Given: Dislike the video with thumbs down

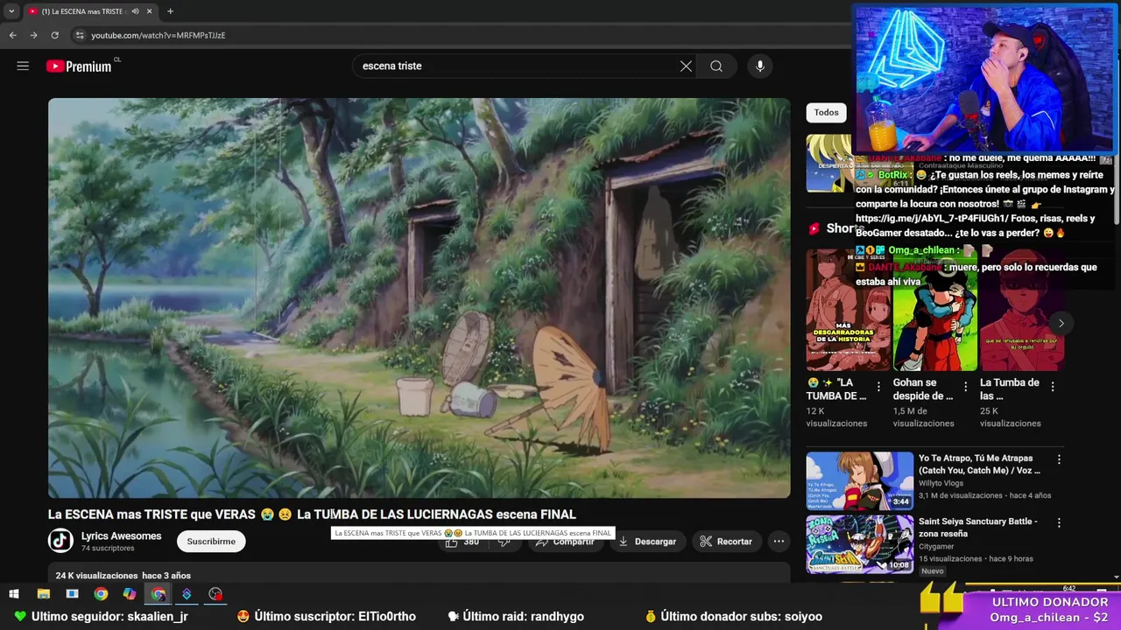Looking at the screenshot, I should (x=505, y=542).
